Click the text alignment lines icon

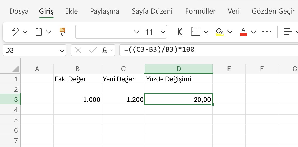click(288, 31)
